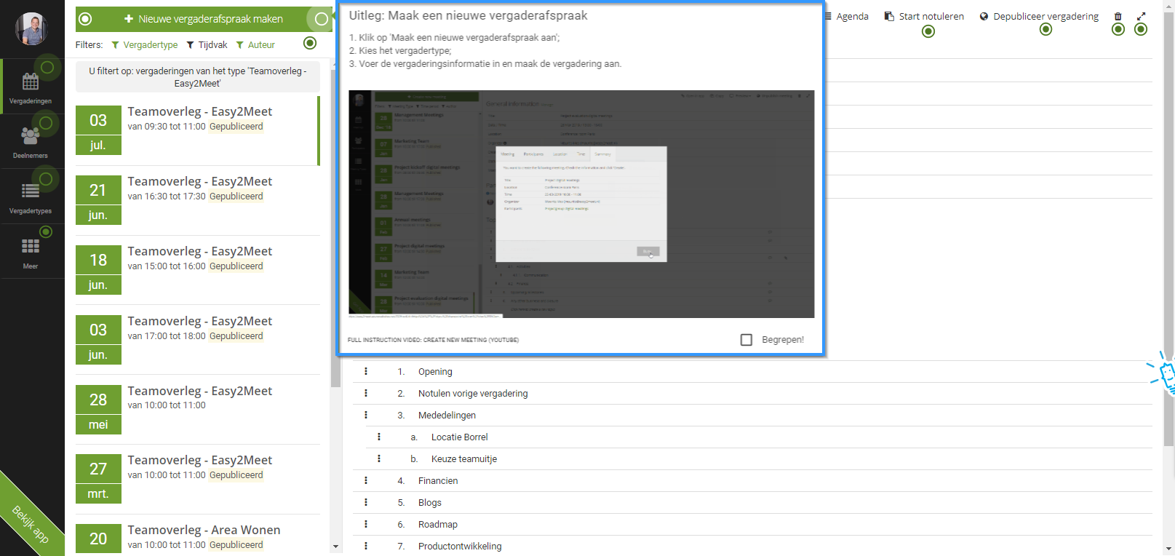
Task: Click Nieuwe vergaderafspraak maken button
Action: [x=203, y=19]
